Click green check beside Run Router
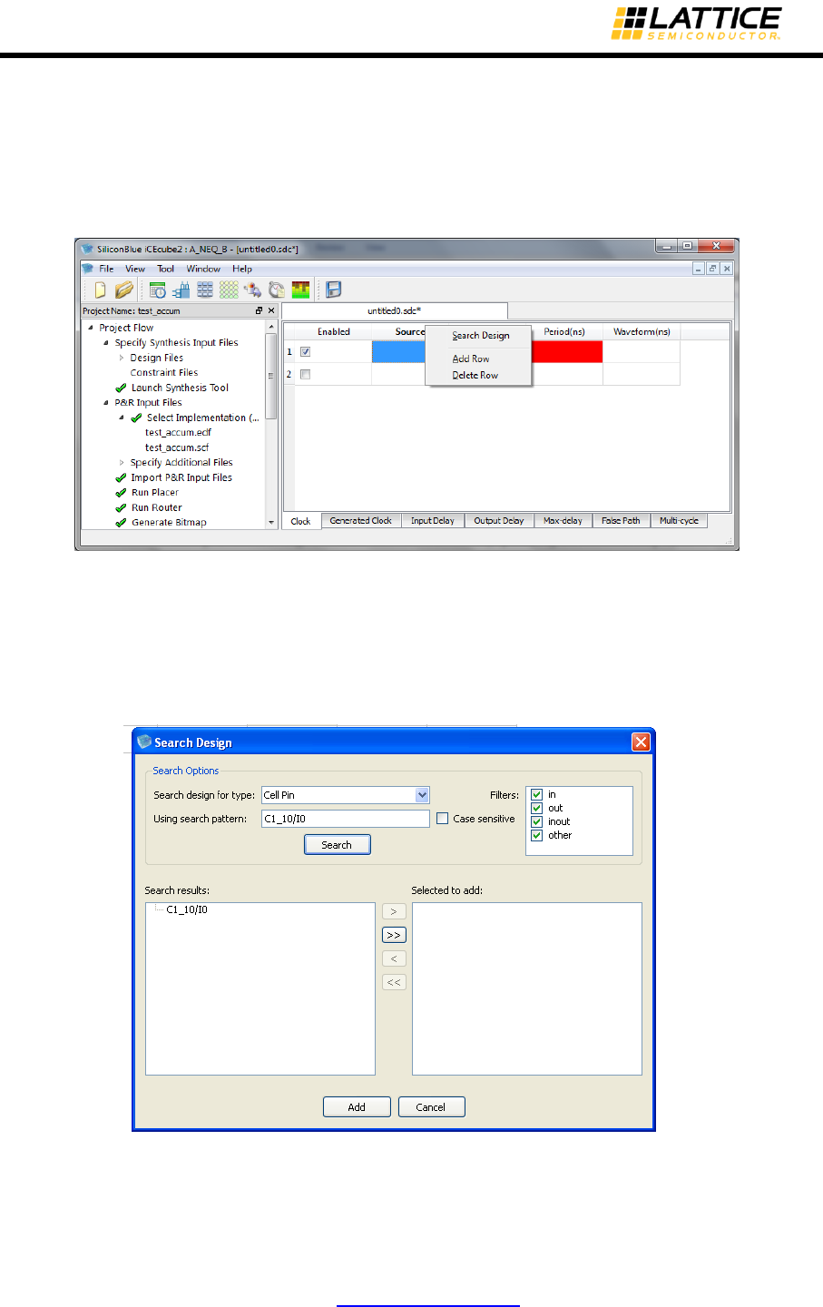Viewport: 823px width, 1307px height. 121,507
